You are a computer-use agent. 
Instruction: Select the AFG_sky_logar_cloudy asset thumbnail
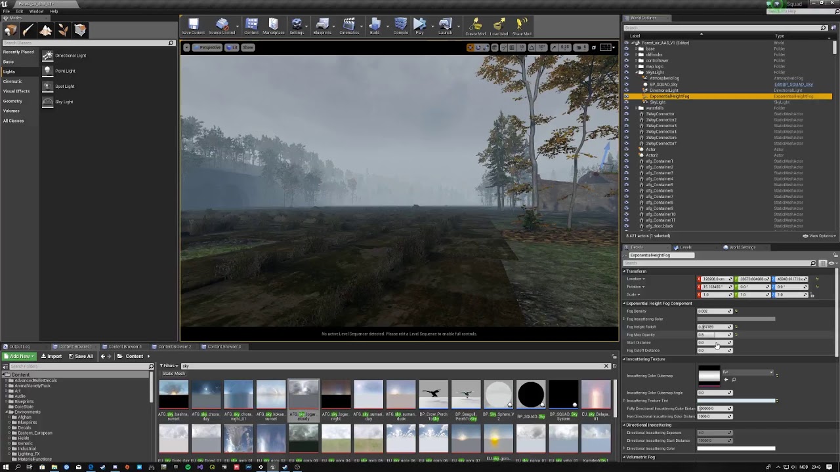click(303, 399)
